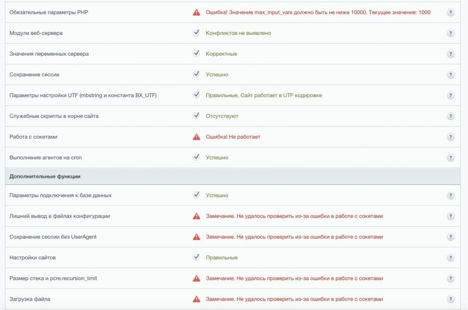Screen dimensions: 468x310
Task: Open help for Работа с сокетами
Action: point(450,137)
